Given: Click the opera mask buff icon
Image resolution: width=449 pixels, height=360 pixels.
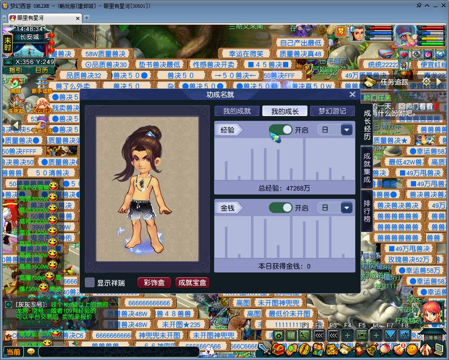Looking at the screenshot, I should (x=404, y=66).
